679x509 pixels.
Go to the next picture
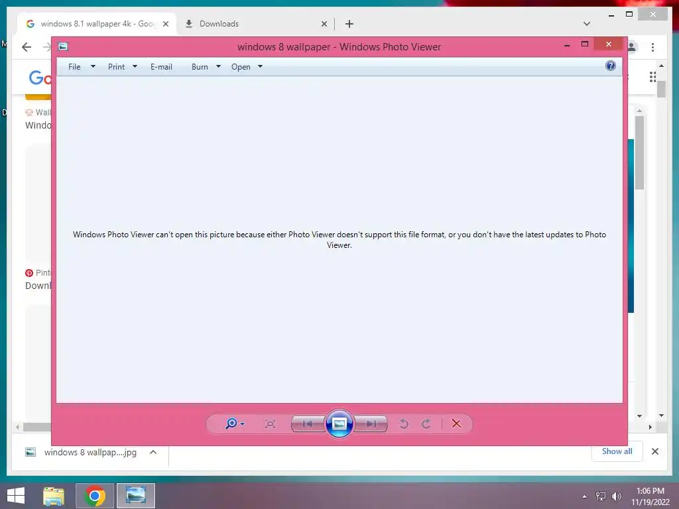371,424
